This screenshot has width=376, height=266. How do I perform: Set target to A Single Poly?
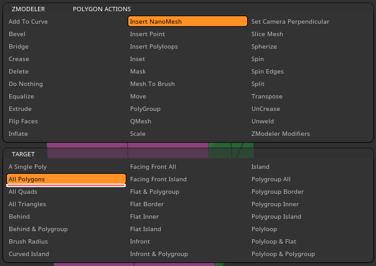pos(28,167)
